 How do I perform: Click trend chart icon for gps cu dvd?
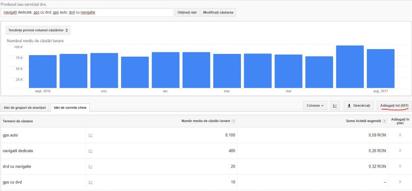click(91, 182)
